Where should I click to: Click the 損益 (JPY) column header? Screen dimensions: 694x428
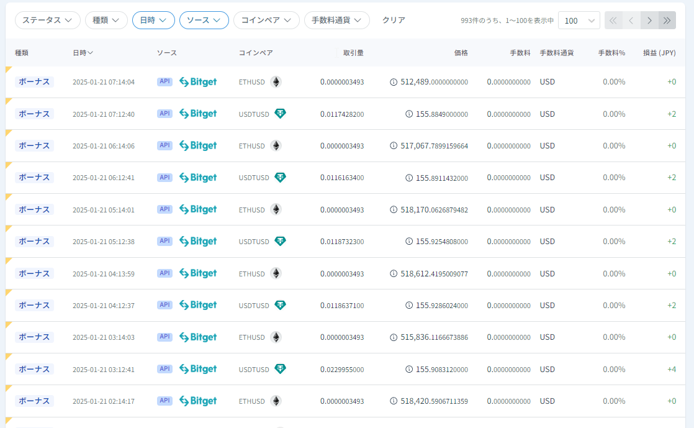pos(659,53)
